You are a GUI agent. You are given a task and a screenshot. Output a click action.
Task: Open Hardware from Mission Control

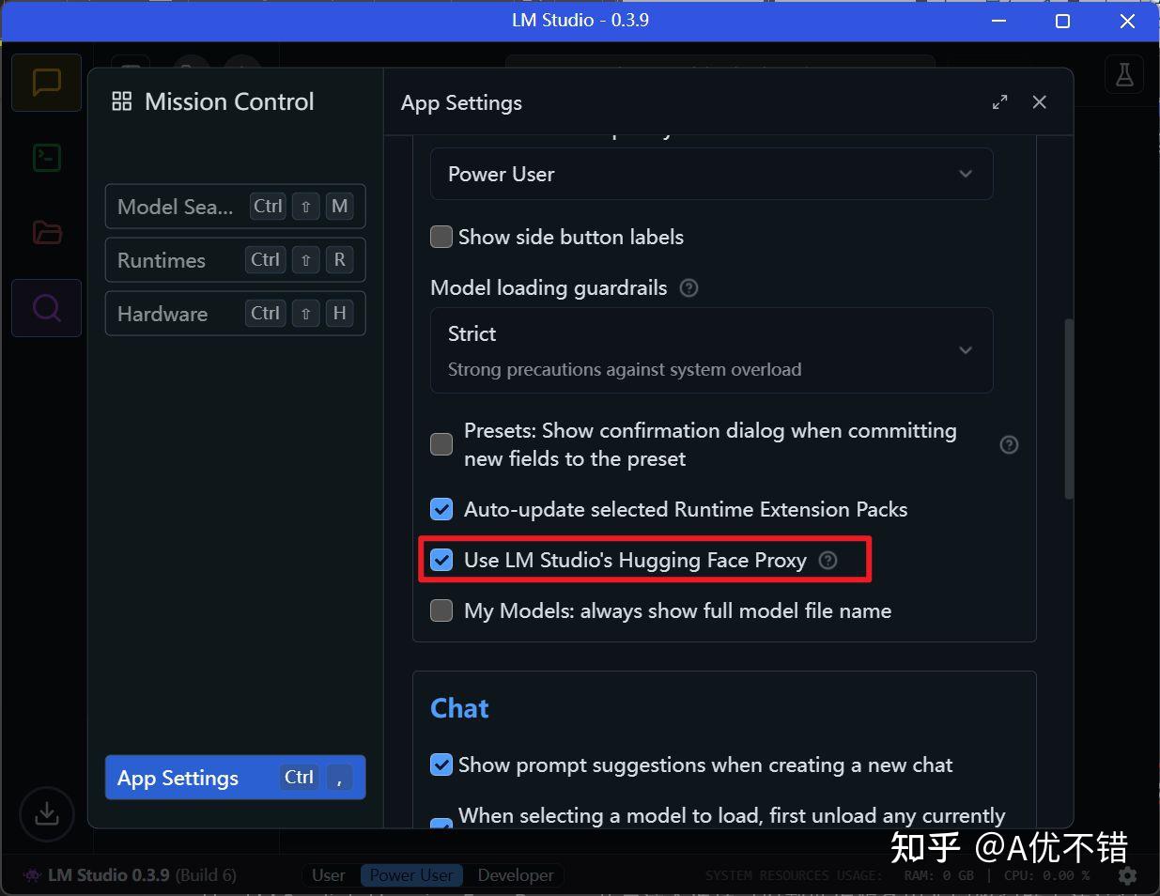[x=234, y=314]
